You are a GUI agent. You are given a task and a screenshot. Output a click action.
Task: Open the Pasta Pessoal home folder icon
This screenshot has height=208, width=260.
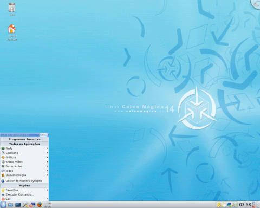12,32
